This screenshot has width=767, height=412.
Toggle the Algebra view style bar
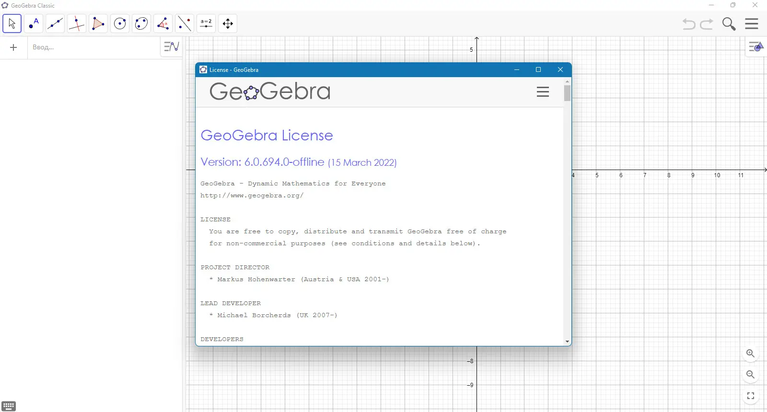pos(171,46)
